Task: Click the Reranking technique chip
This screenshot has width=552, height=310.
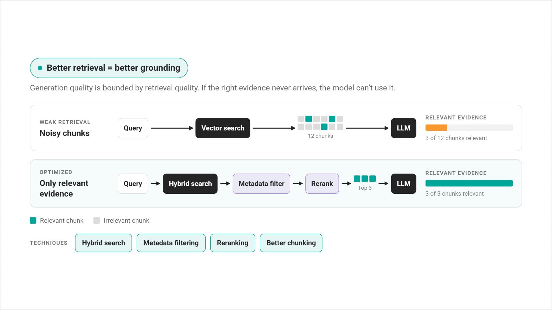Action: point(233,243)
